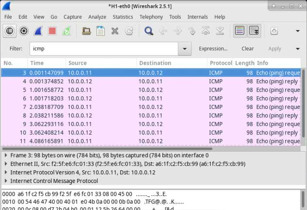307x210 pixels.
Task: Find a packet with magnifier icon
Action: 149,31
